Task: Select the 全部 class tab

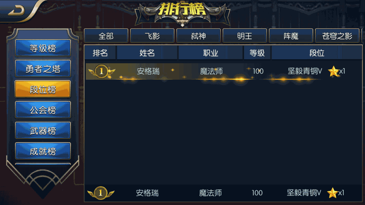Action: (106, 36)
